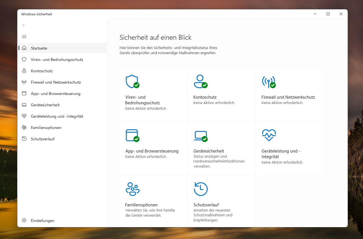Viewport: 363px width, 239px height.
Task: Open Gerätesicherheit in the sidebar
Action: tap(45, 105)
